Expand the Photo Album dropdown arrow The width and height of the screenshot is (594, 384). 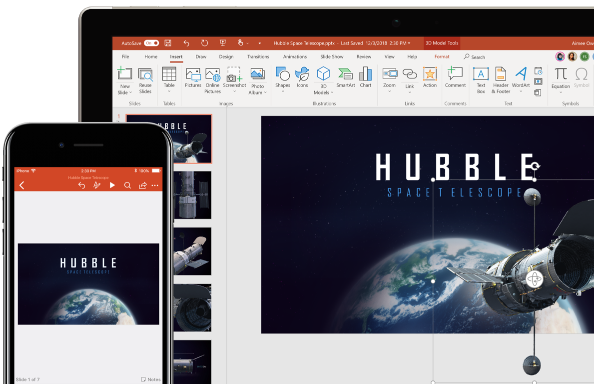(265, 92)
